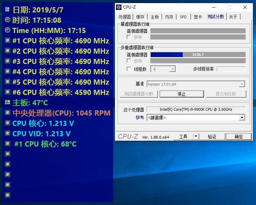Click the single-thread 參考 reference bar
Image resolution: width=256 pixels, height=205 pixels.
[198, 37]
